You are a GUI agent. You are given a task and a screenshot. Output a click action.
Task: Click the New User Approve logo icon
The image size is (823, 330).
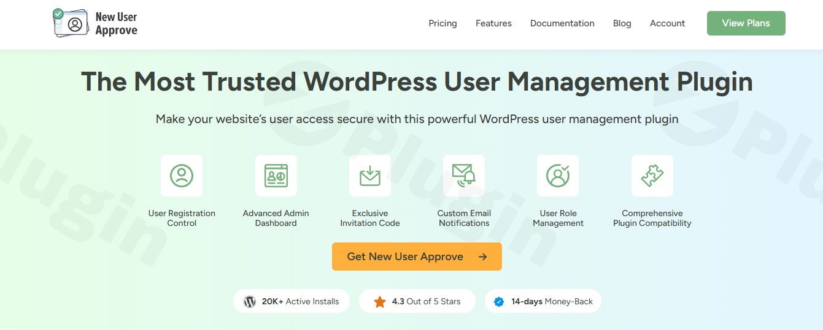pyautogui.click(x=72, y=23)
